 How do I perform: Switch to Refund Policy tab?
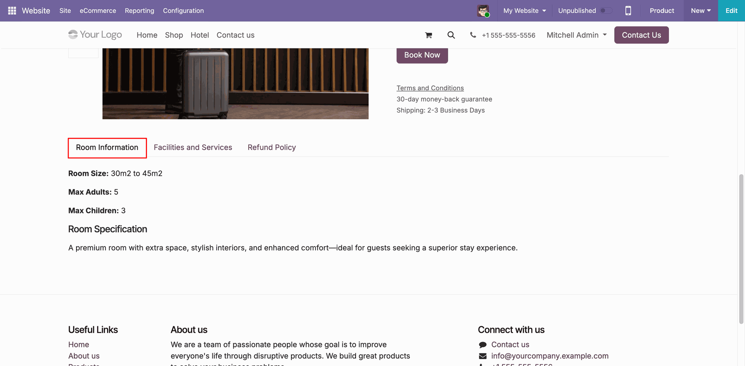click(x=272, y=148)
